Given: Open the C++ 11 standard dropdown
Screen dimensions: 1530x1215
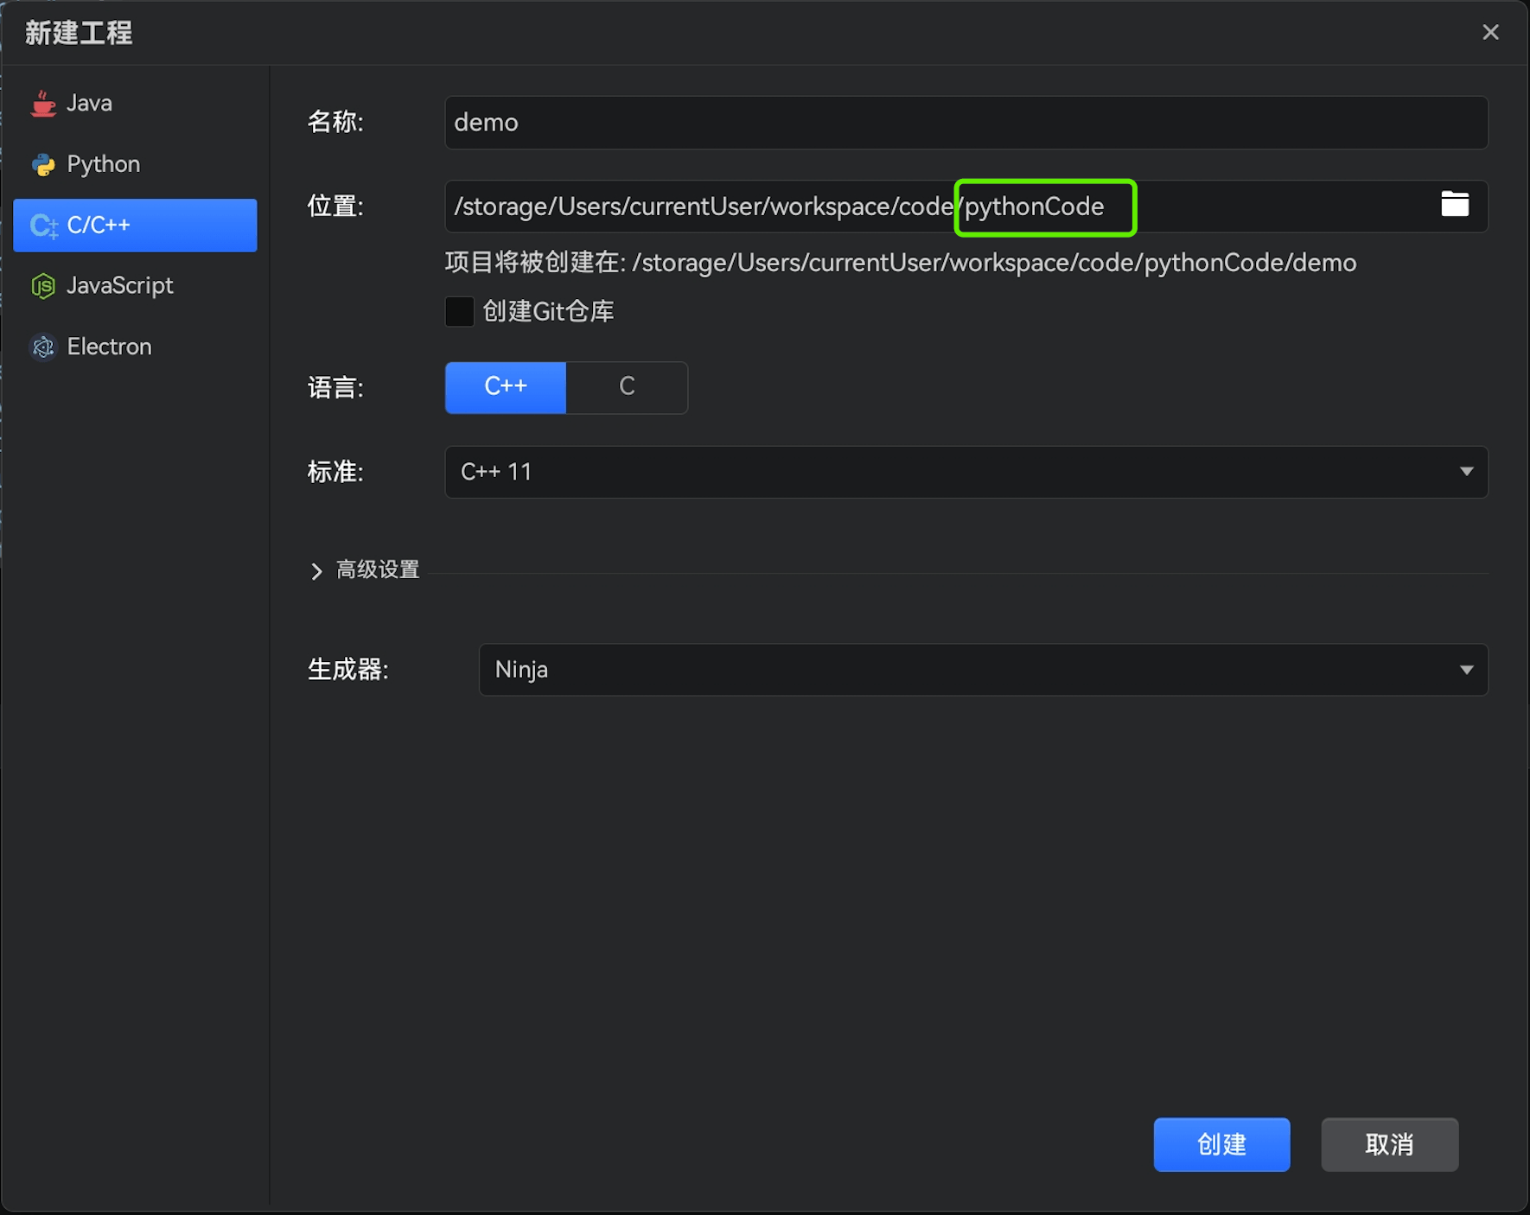Looking at the screenshot, I should point(966,472).
